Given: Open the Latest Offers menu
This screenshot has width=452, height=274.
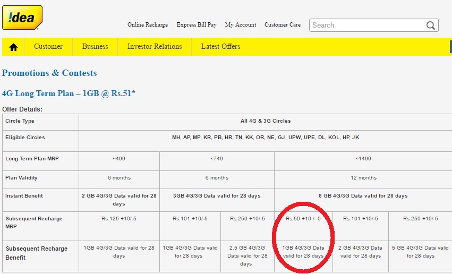Looking at the screenshot, I should point(220,47).
